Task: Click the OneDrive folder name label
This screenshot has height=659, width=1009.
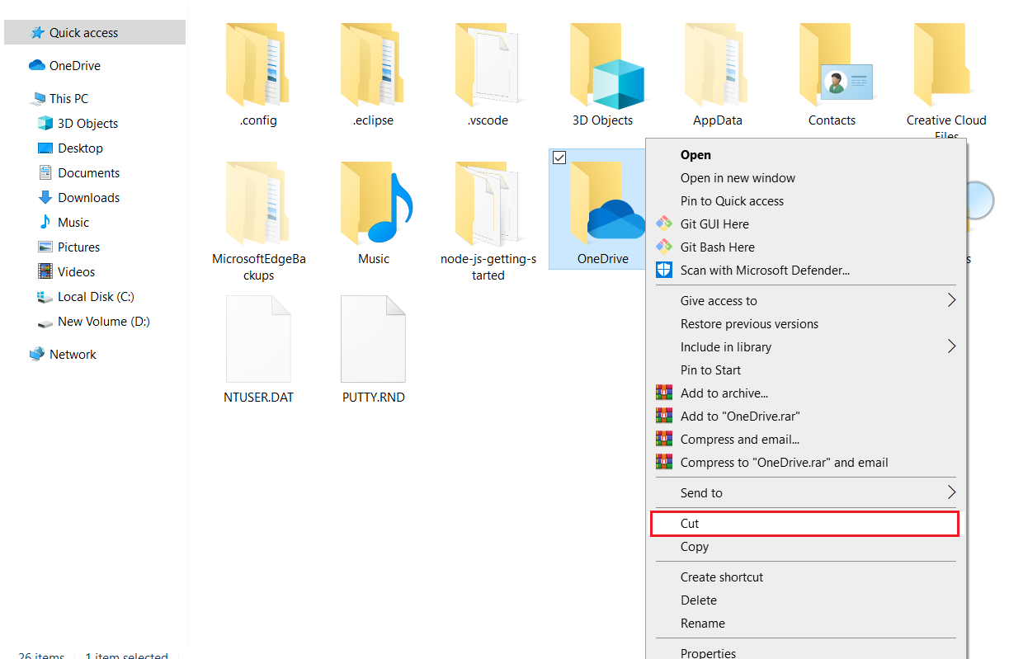Action: click(x=602, y=259)
